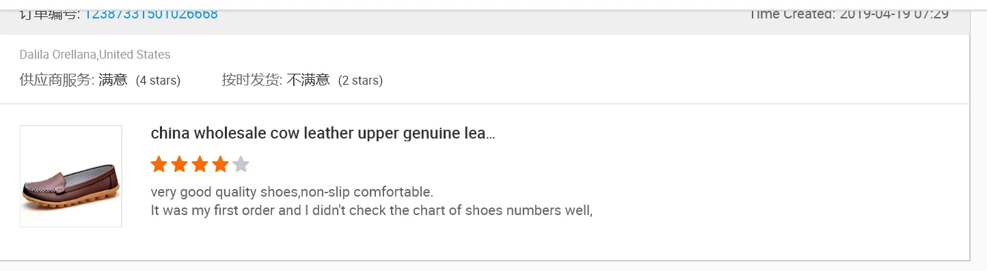Click the 供应商服务 label

[x=57, y=80]
